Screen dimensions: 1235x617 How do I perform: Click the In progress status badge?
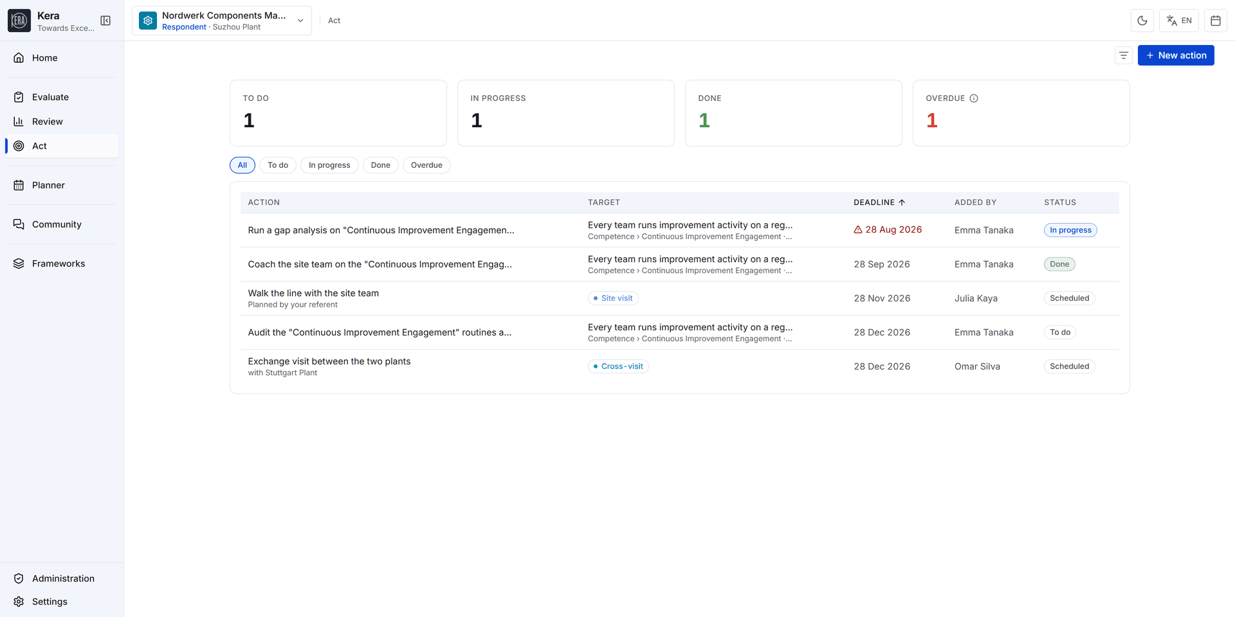point(1070,230)
